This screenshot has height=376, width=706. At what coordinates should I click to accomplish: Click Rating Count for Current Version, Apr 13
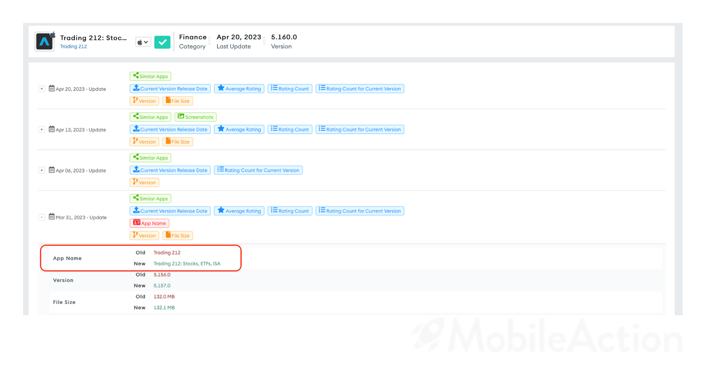pyautogui.click(x=360, y=129)
